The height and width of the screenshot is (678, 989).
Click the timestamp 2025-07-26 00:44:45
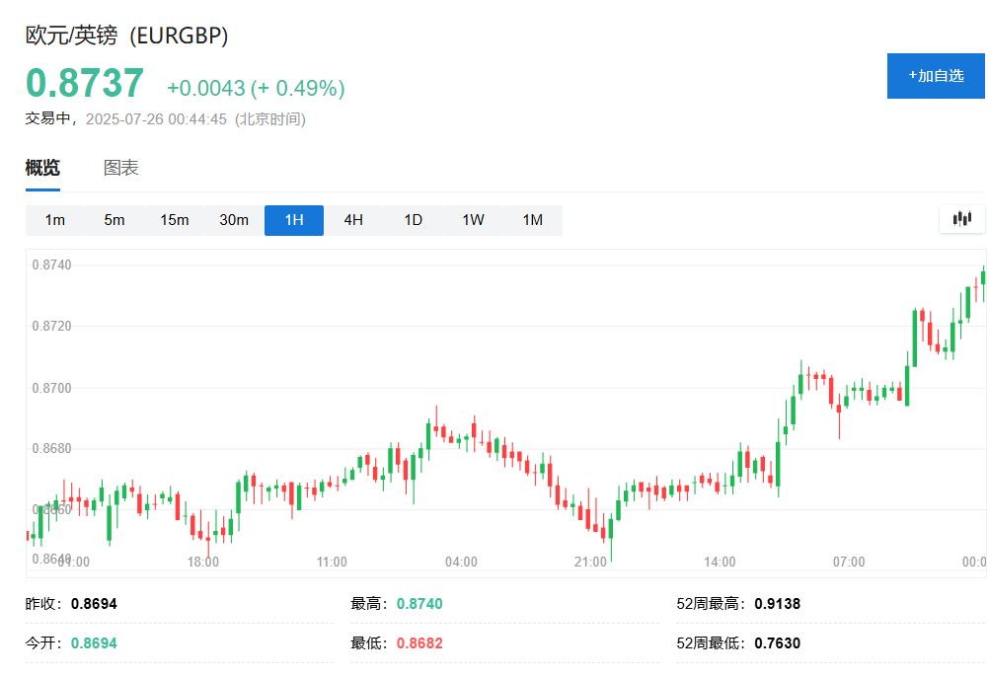[x=156, y=119]
